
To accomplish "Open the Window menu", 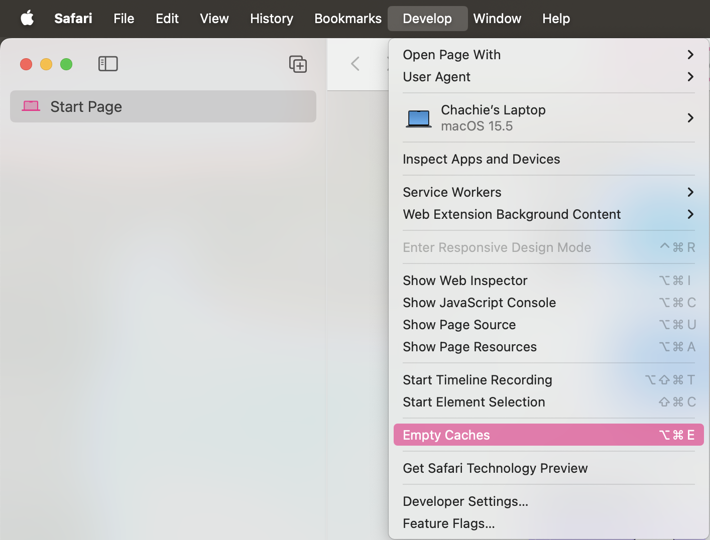I will click(497, 19).
